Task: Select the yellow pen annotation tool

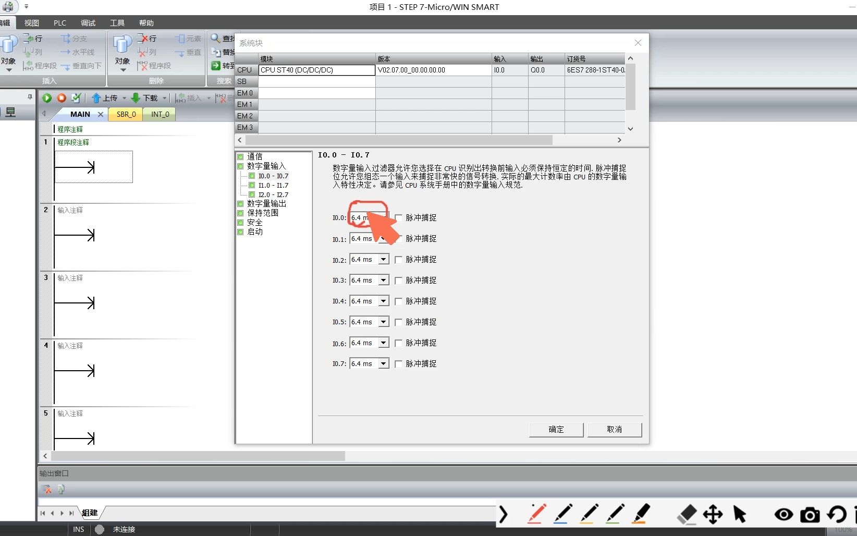Action: pyautogui.click(x=589, y=514)
